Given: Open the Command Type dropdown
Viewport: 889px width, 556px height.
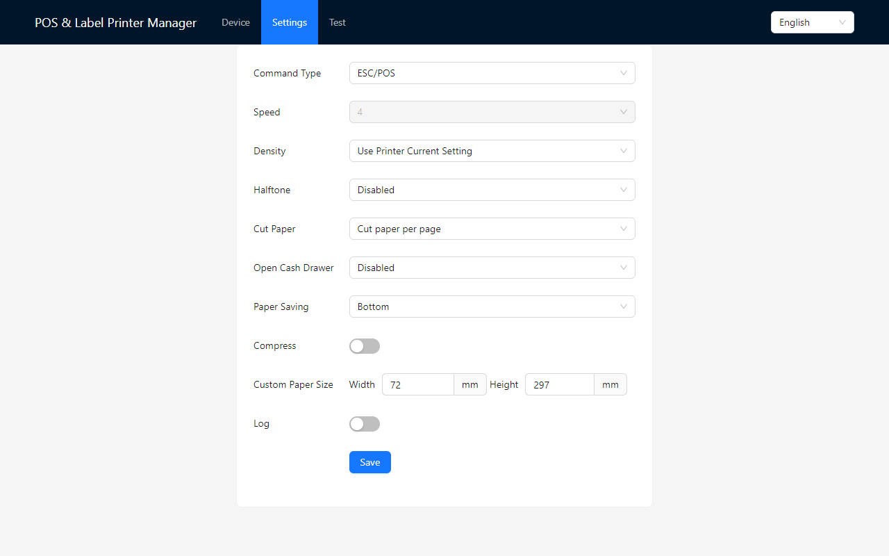Looking at the screenshot, I should 492,73.
